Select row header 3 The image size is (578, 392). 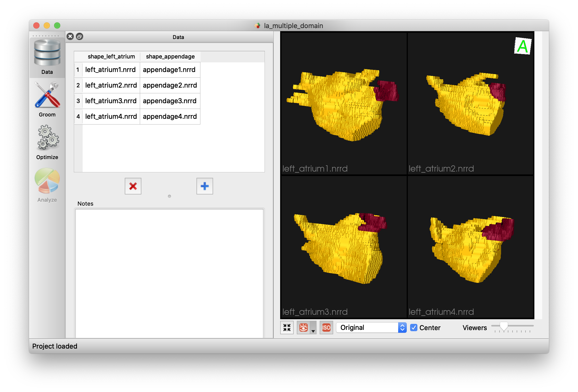pos(78,101)
